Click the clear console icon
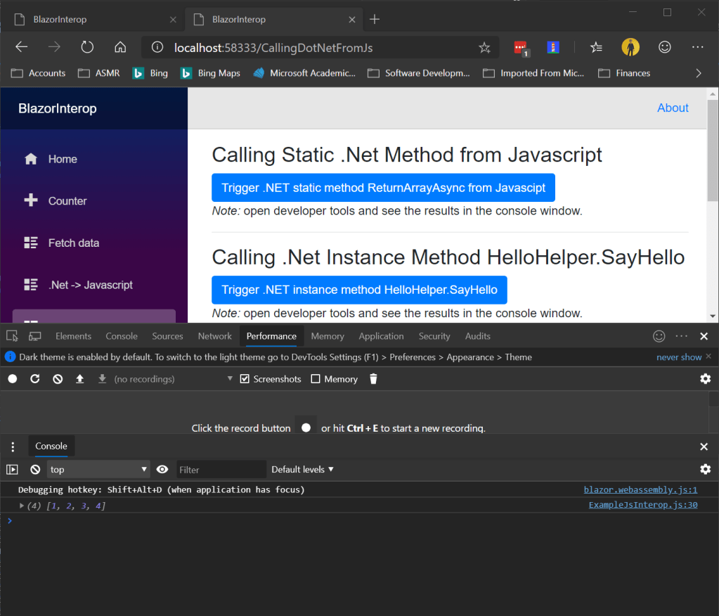This screenshot has width=719, height=616. [35, 470]
